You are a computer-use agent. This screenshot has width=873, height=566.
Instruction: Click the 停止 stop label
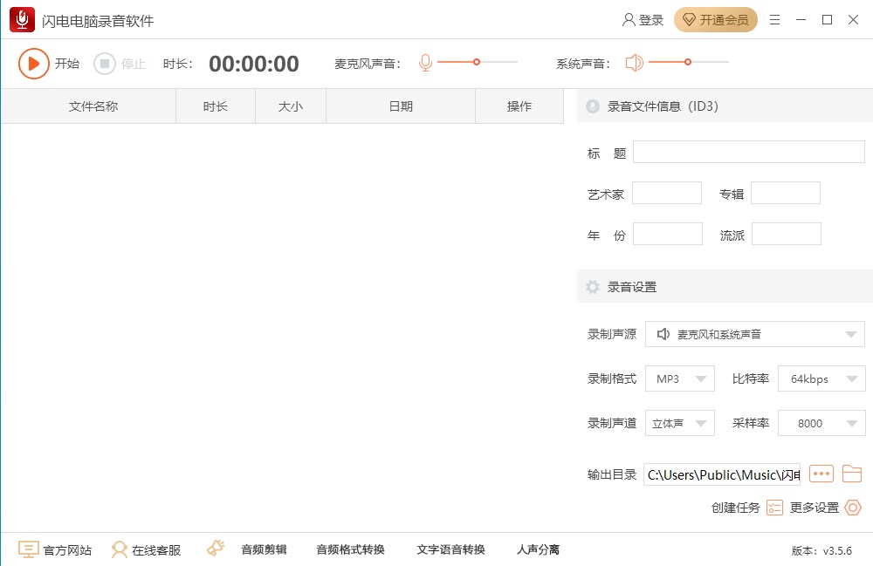134,64
